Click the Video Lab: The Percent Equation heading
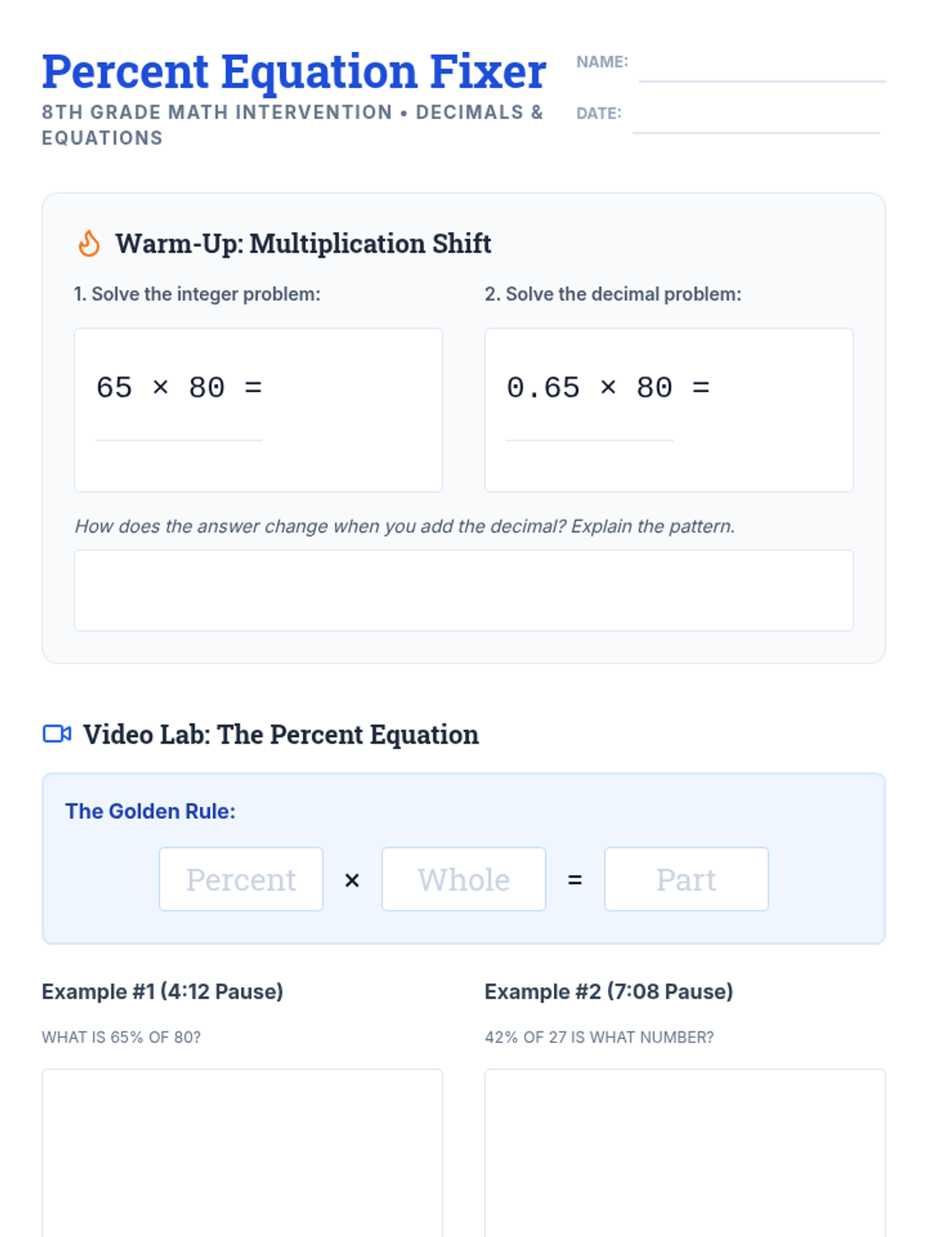The image size is (927, 1237). pos(280,734)
